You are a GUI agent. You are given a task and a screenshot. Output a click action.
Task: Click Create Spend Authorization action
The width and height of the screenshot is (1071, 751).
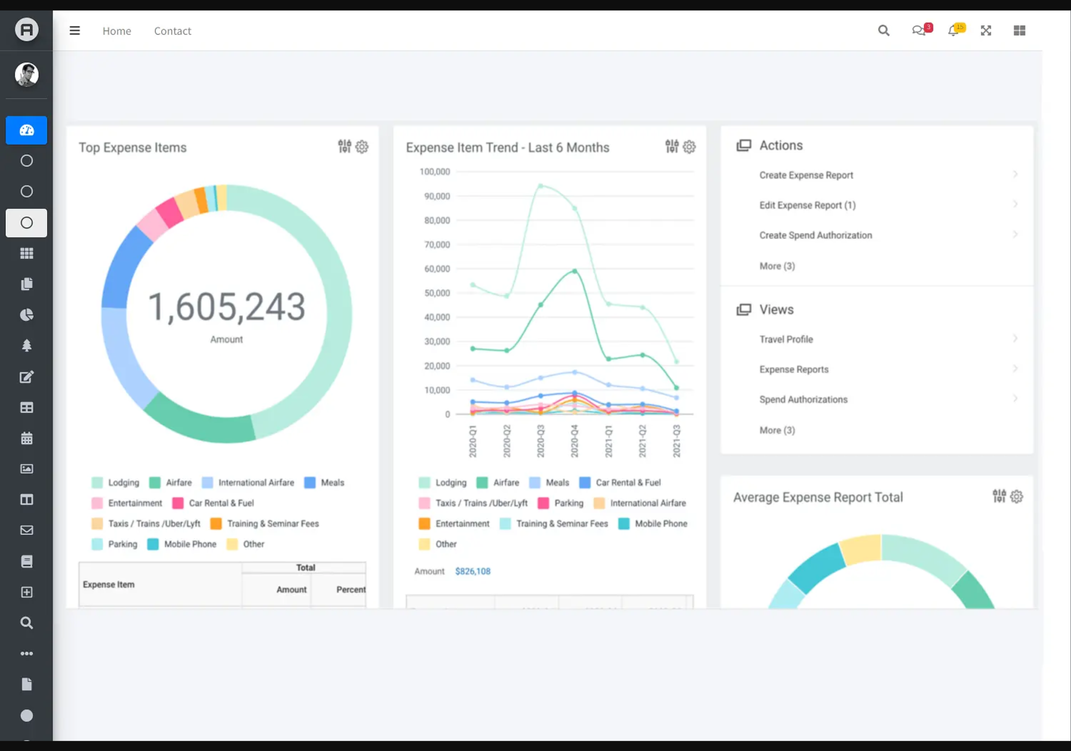tap(815, 235)
